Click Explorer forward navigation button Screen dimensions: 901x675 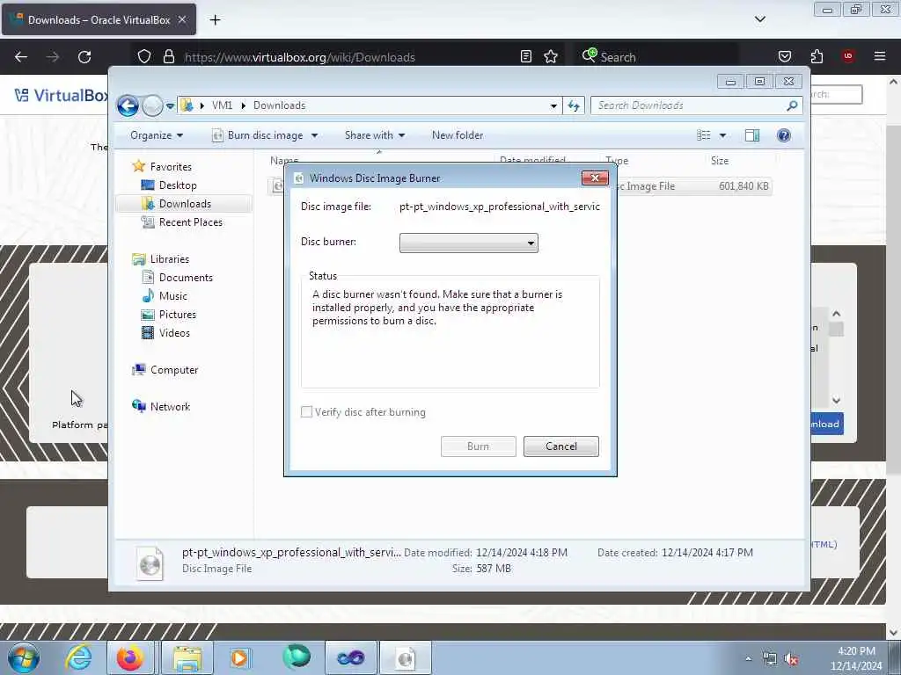point(152,105)
